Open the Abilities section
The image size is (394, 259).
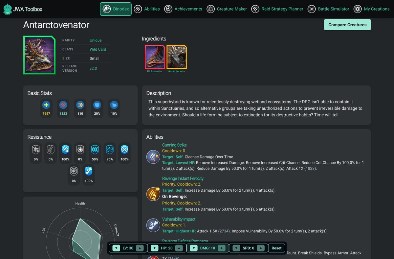147,9
